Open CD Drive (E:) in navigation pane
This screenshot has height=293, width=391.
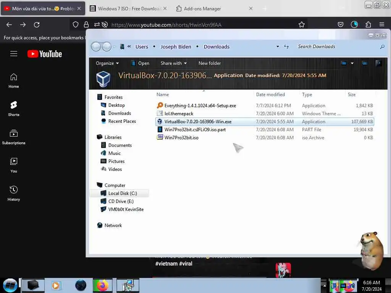tap(117, 201)
